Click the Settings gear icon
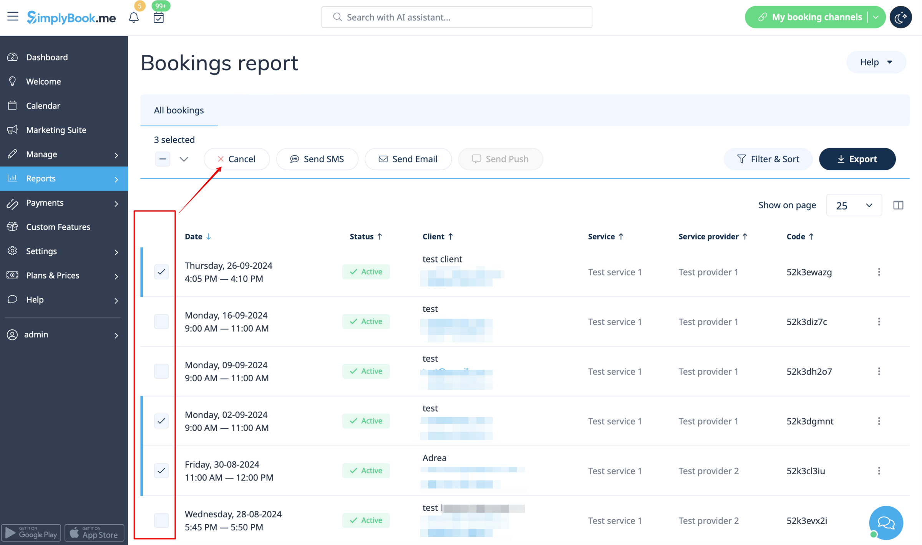The image size is (922, 545). click(x=13, y=251)
